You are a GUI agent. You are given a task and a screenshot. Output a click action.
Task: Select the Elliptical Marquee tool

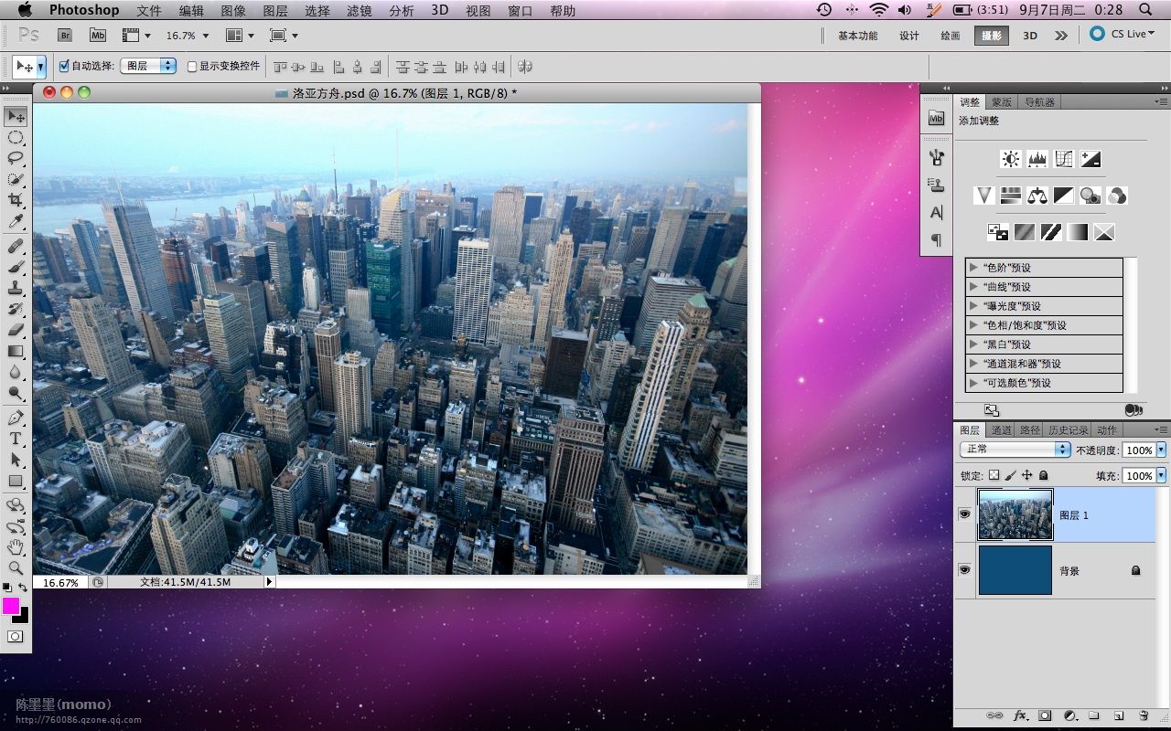coord(16,137)
